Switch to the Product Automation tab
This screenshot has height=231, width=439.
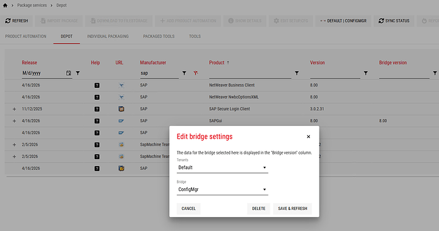click(x=25, y=36)
